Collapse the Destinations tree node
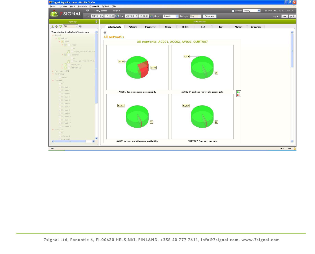 [x=53, y=74]
